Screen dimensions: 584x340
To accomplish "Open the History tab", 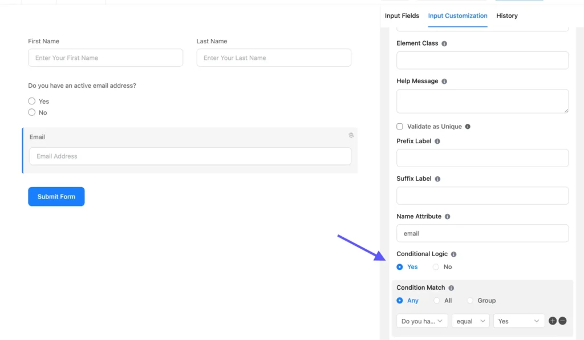I will (x=506, y=15).
